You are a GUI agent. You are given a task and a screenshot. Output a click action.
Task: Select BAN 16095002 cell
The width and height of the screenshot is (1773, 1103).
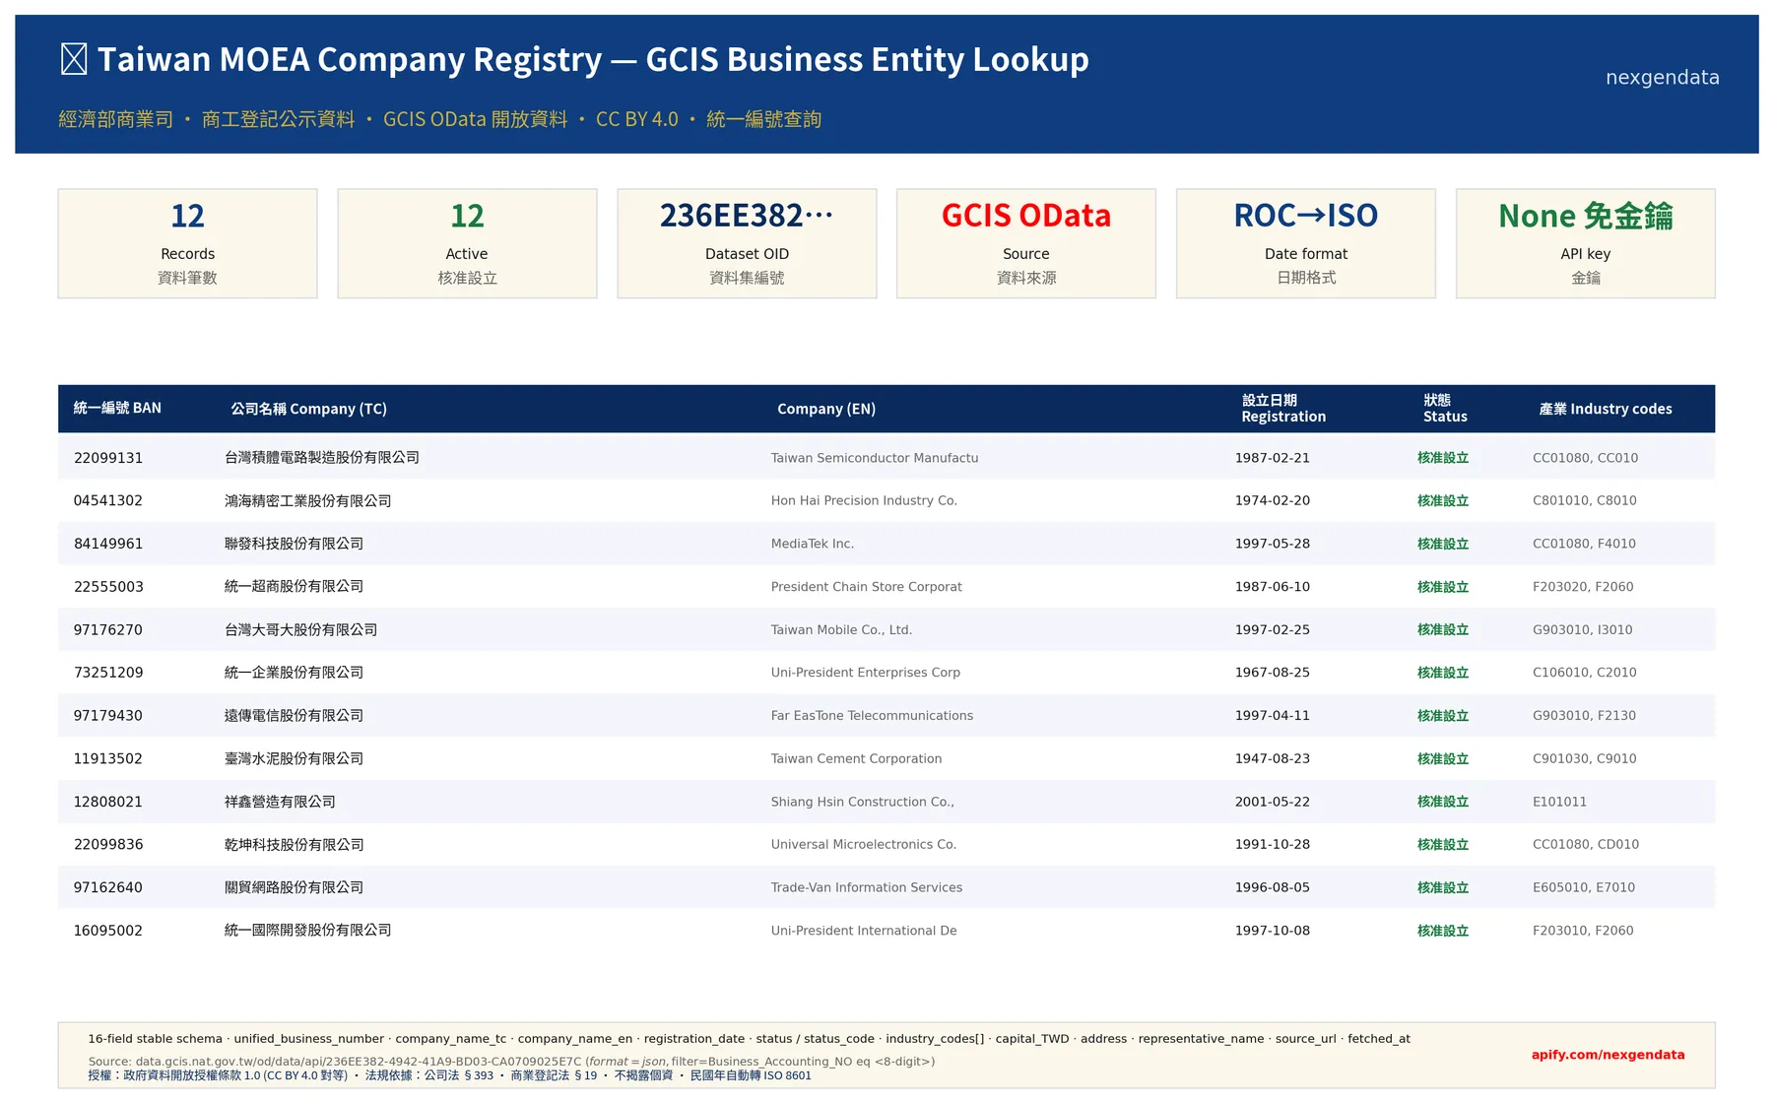tap(108, 931)
